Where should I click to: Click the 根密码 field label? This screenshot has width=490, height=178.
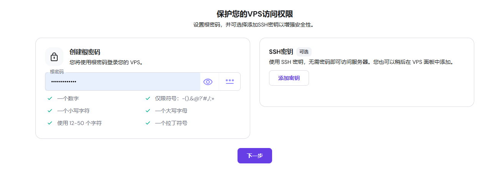point(57,72)
